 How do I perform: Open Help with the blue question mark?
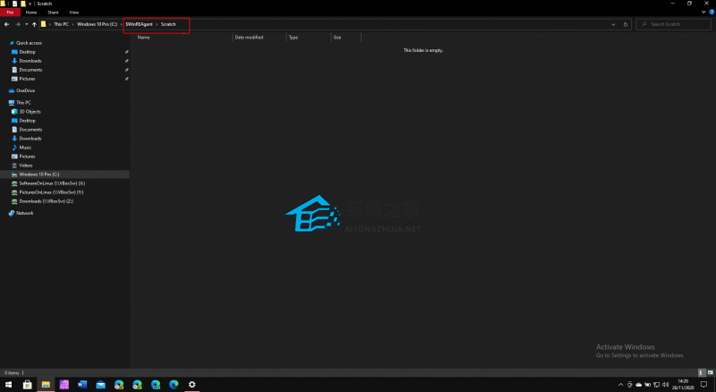pos(712,13)
